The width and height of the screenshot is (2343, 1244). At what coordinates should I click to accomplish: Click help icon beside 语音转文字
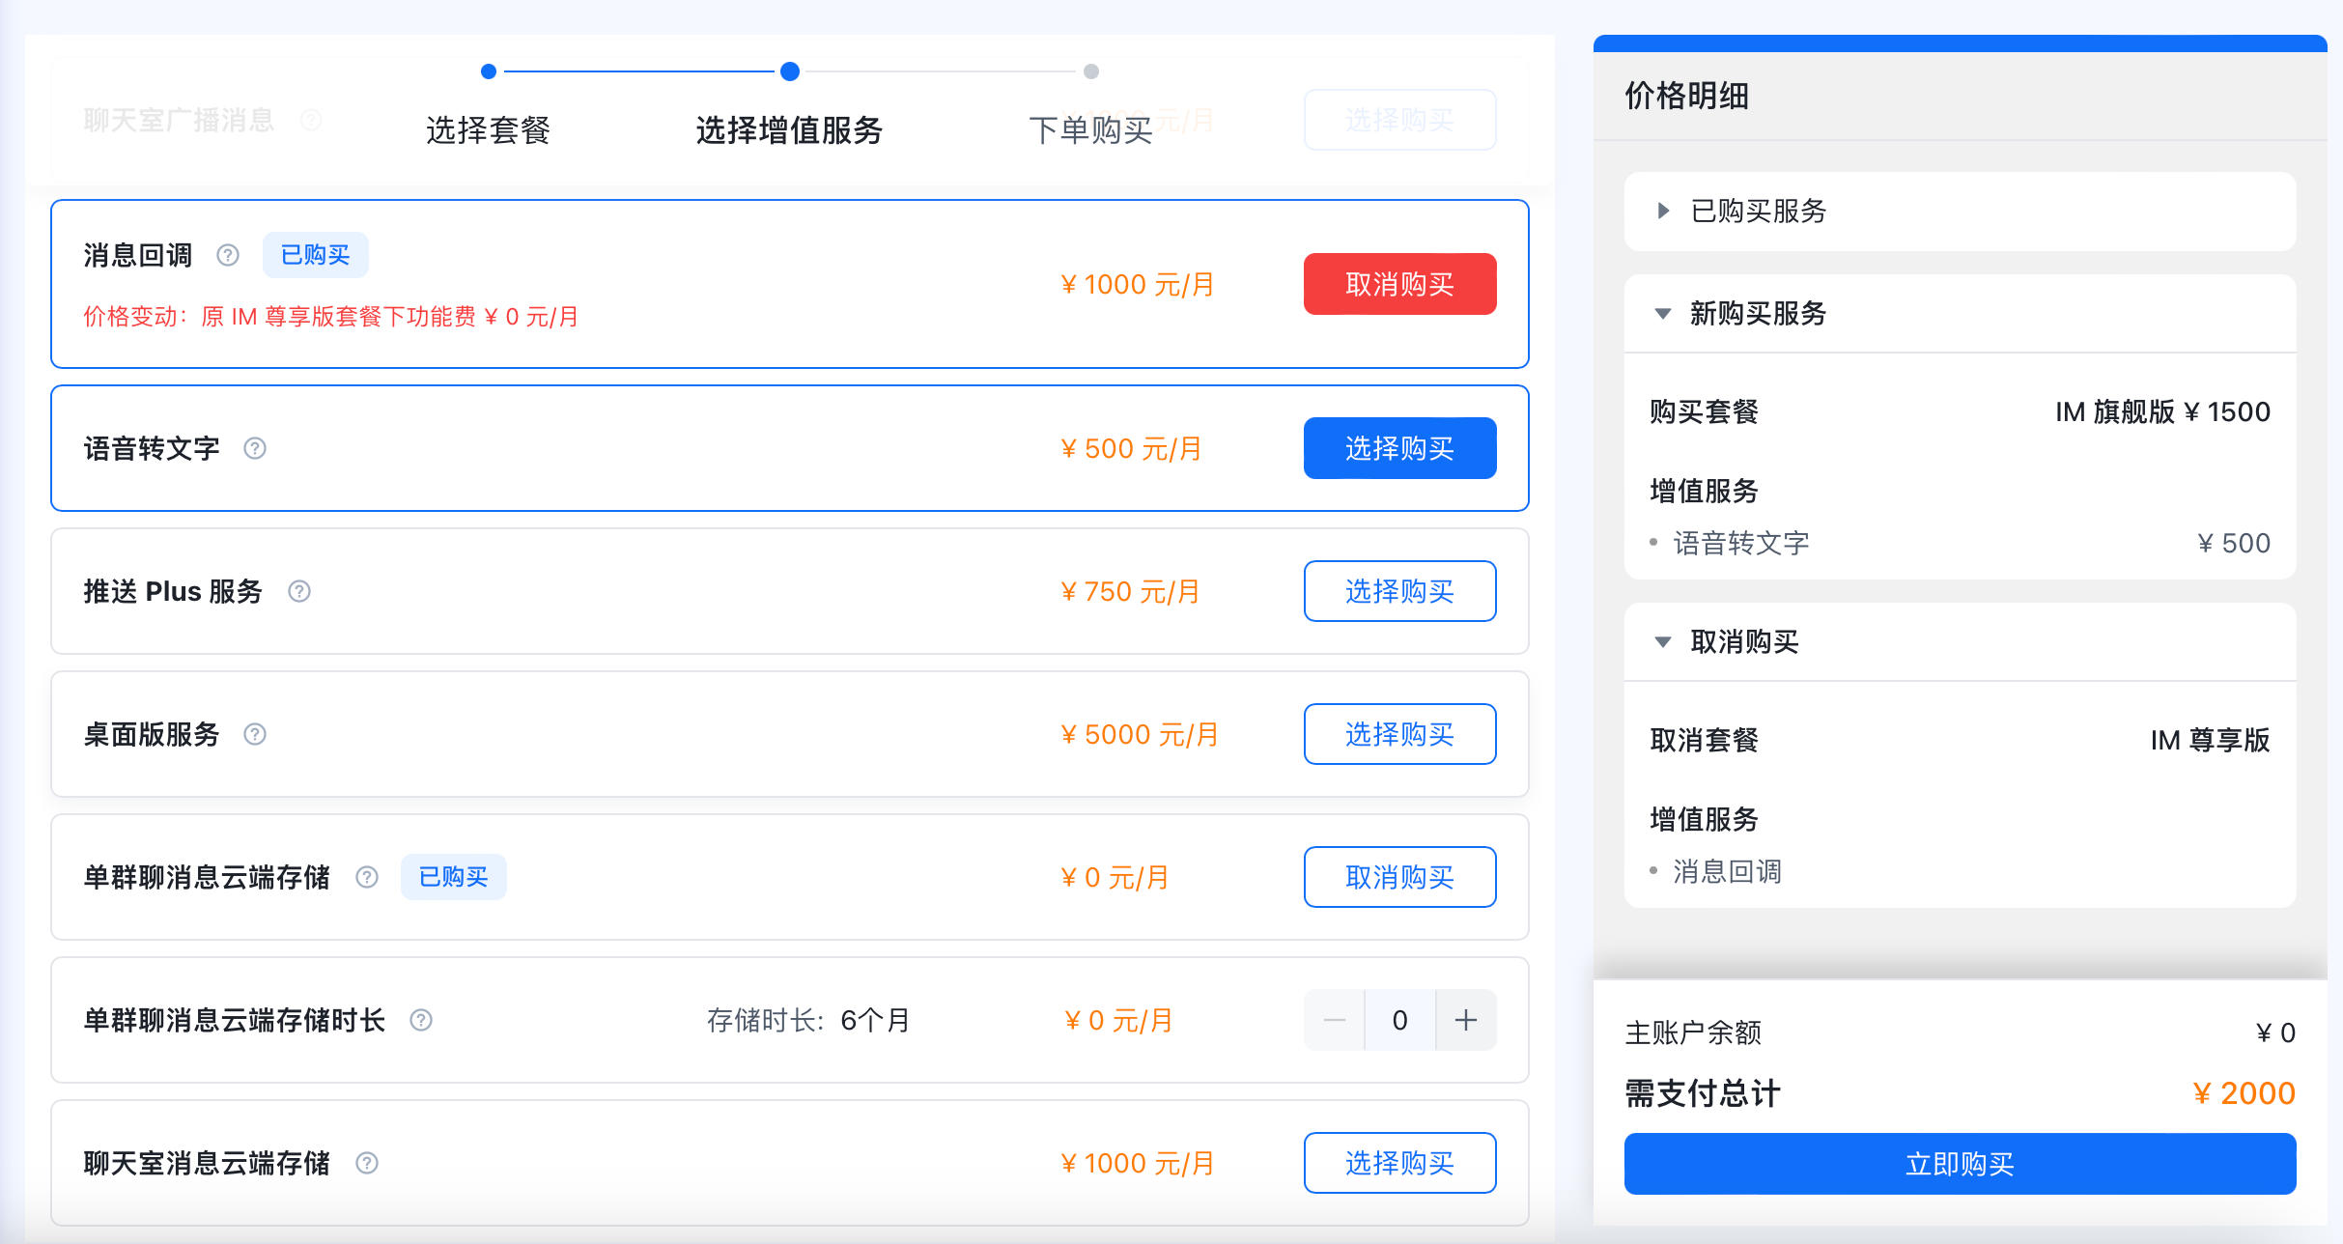coord(255,448)
